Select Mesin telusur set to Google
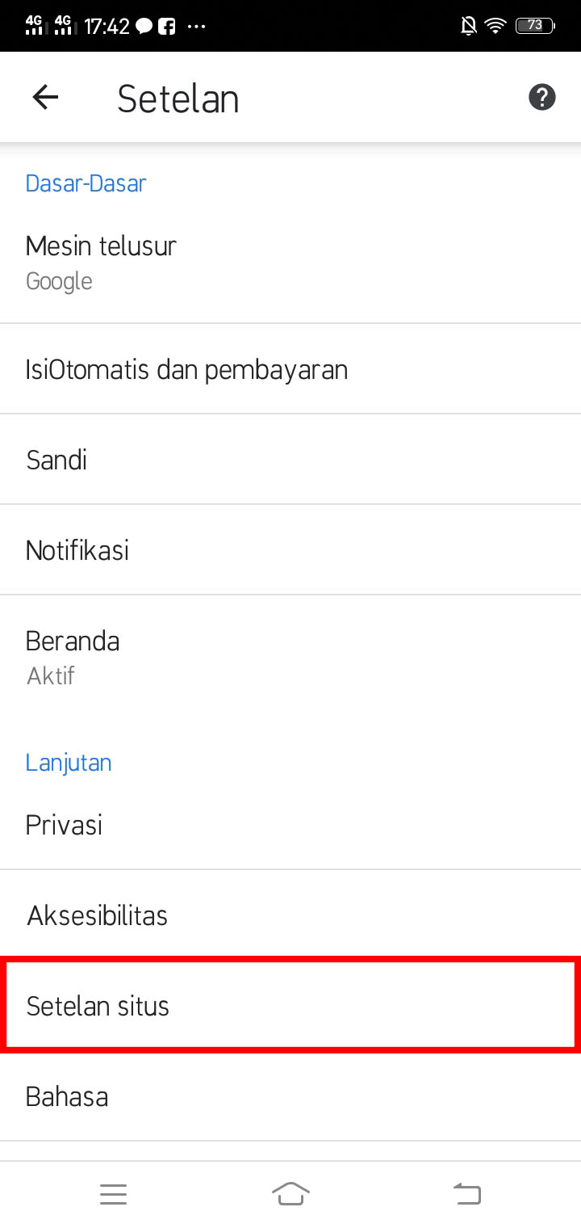This screenshot has width=581, height=1228. 290,261
